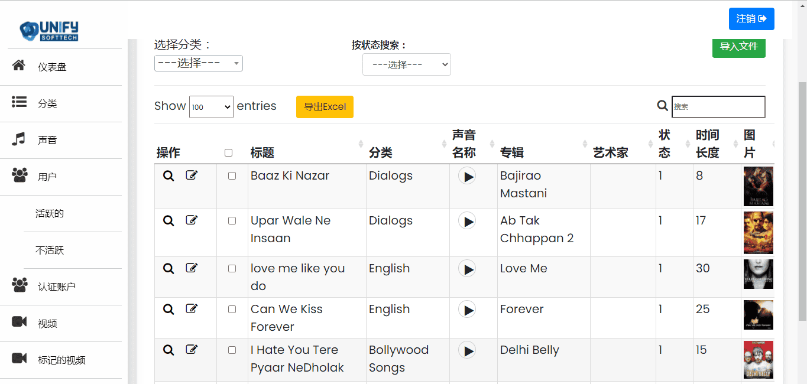The image size is (807, 384).
Task: Click the music note icon for 声音
Action: tap(19, 139)
